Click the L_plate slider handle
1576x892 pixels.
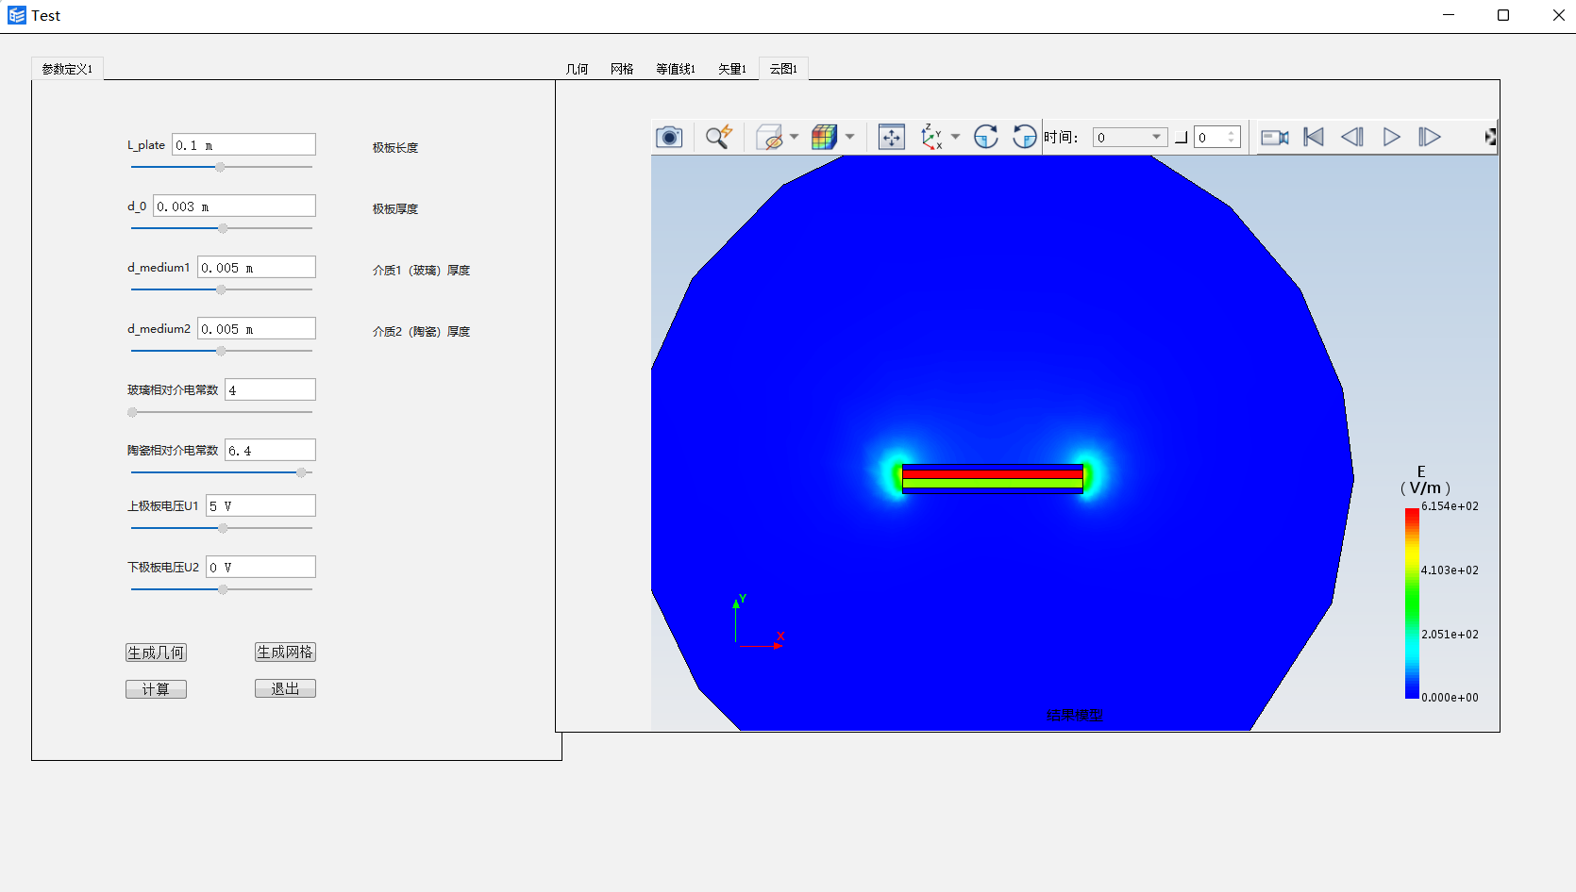(220, 167)
